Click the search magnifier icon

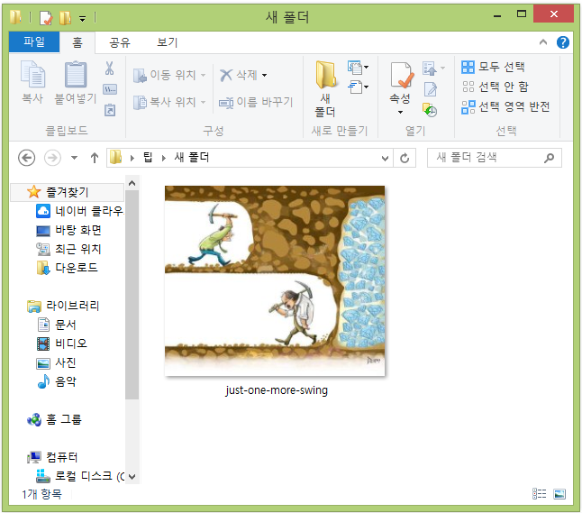coord(549,159)
